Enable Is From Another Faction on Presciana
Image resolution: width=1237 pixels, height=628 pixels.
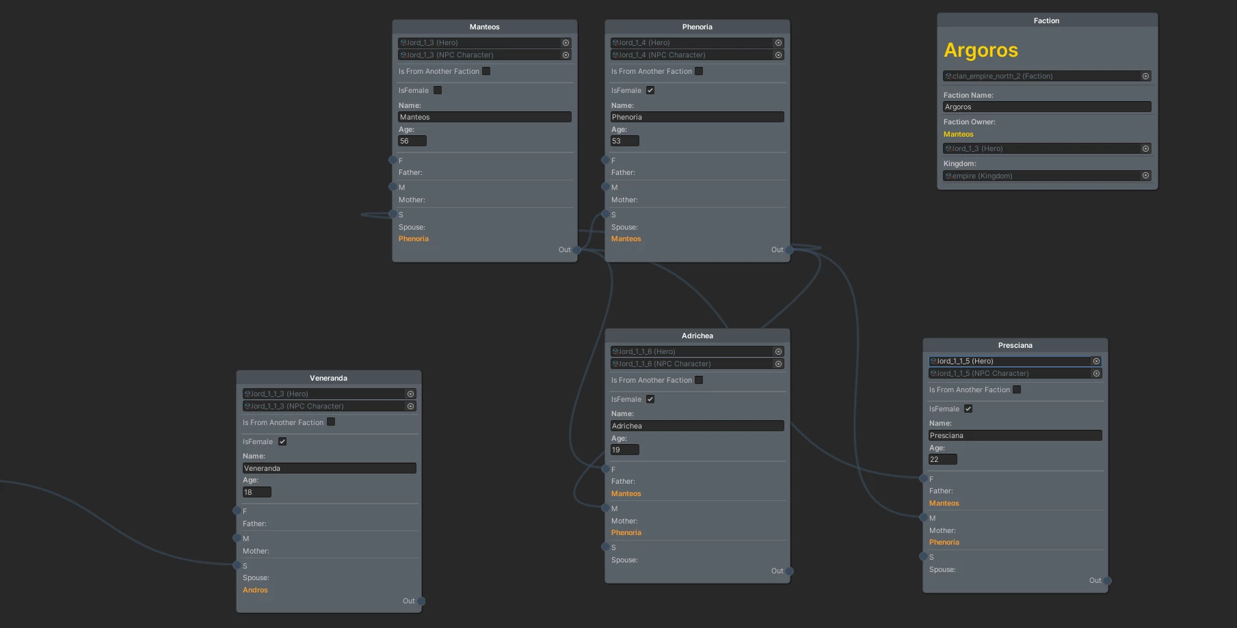point(1017,390)
